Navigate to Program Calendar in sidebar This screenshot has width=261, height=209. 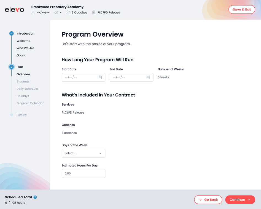[30, 103]
